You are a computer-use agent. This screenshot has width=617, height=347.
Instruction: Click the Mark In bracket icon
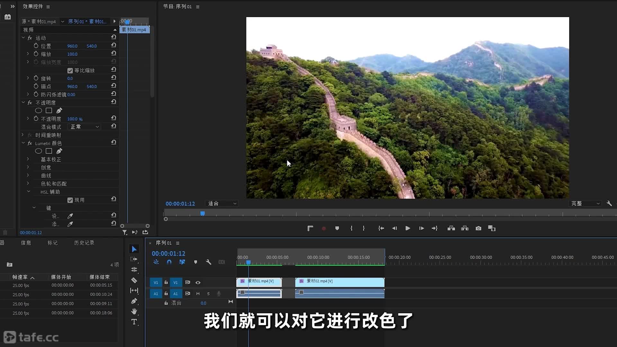tap(351, 228)
